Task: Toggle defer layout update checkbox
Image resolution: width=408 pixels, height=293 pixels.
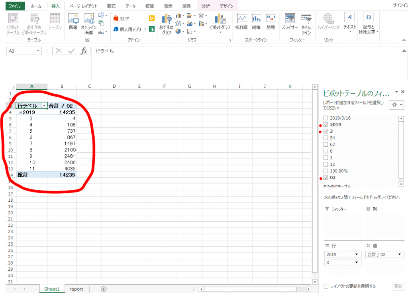Action: (326, 286)
